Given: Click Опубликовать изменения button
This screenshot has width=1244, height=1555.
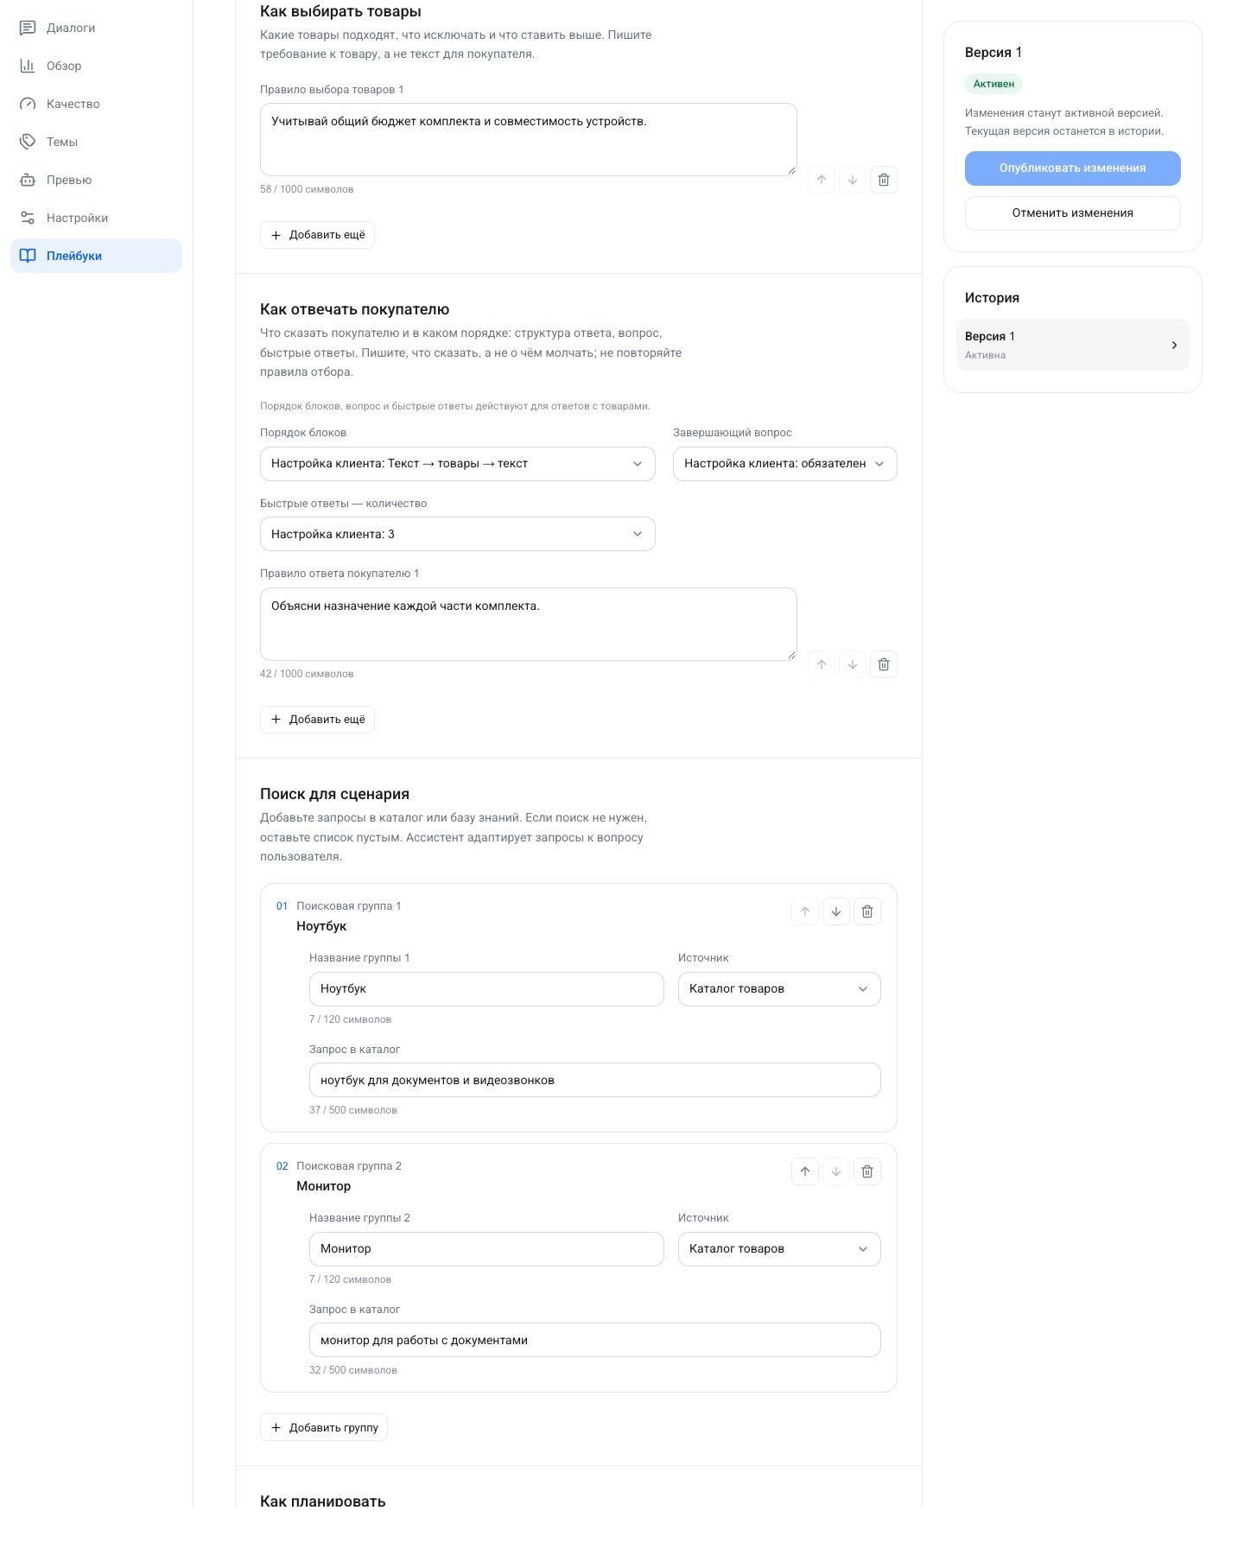Looking at the screenshot, I should pyautogui.click(x=1073, y=168).
